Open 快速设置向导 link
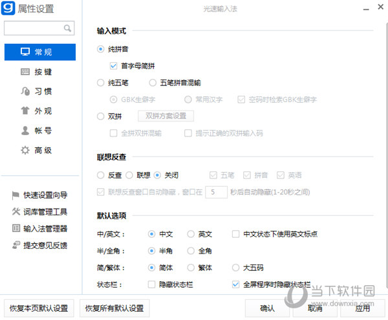The image size is (388, 320). tap(45, 195)
